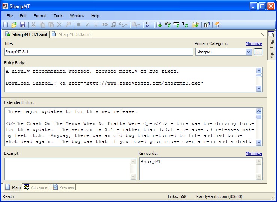The height and width of the screenshot is (202, 277).
Task: Click the ellipsis button beside Primary Category
Action: click(x=258, y=52)
